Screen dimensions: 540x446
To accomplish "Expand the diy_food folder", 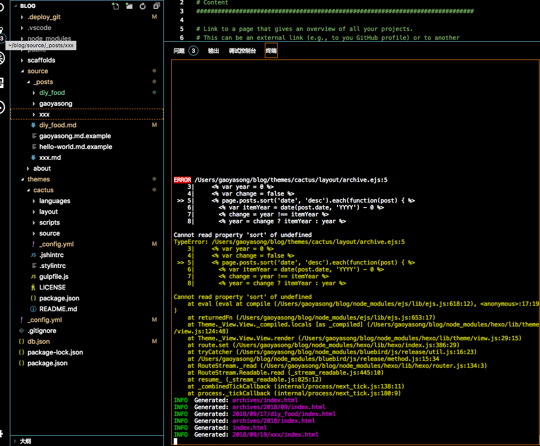I will click(x=34, y=93).
